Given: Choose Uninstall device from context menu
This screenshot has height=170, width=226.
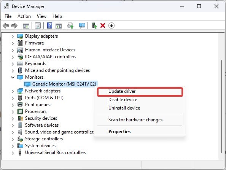Looking at the screenshot, I should click(140, 108).
